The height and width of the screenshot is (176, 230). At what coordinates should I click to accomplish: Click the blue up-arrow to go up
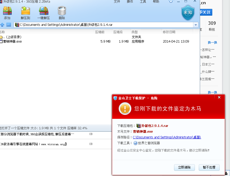click(x=3, y=25)
